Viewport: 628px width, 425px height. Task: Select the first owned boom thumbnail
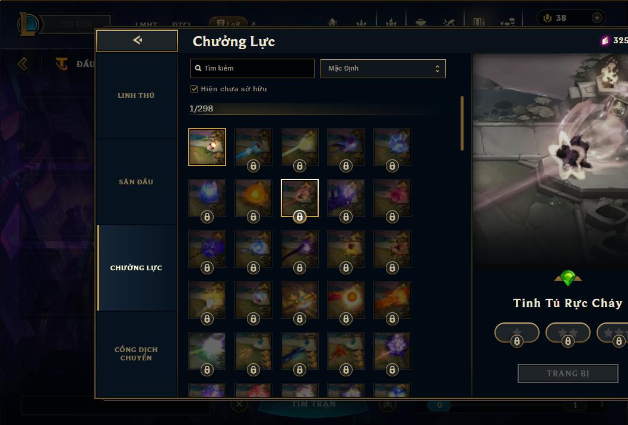coord(207,147)
